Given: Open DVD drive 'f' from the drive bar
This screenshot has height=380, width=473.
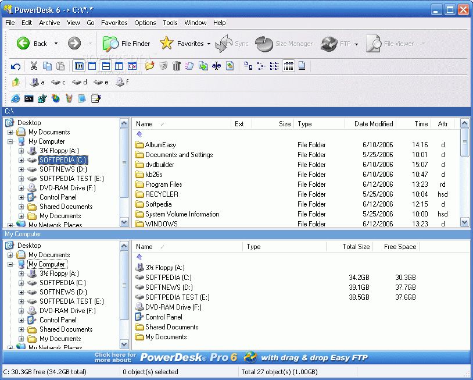Looking at the screenshot, I should tap(122, 82).
